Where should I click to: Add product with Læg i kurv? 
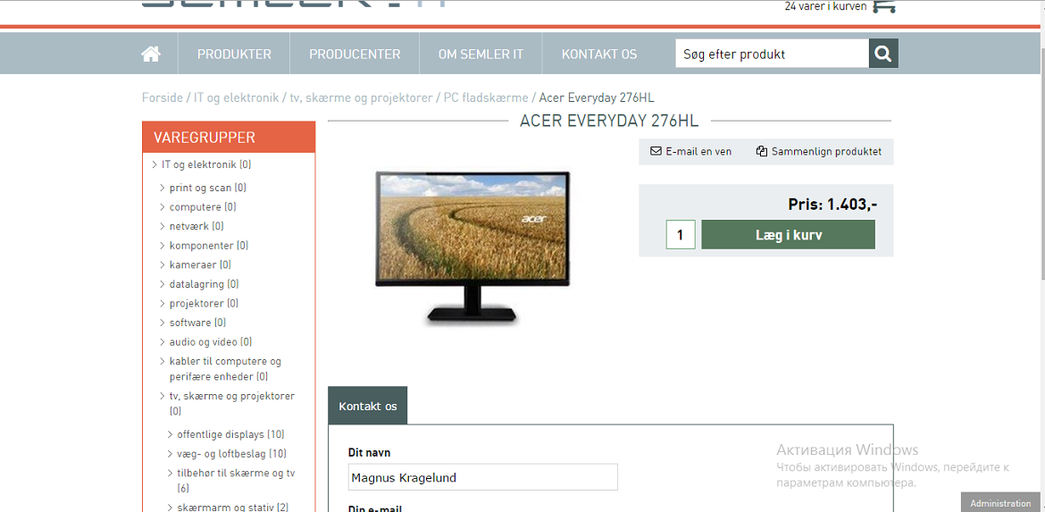tap(789, 235)
